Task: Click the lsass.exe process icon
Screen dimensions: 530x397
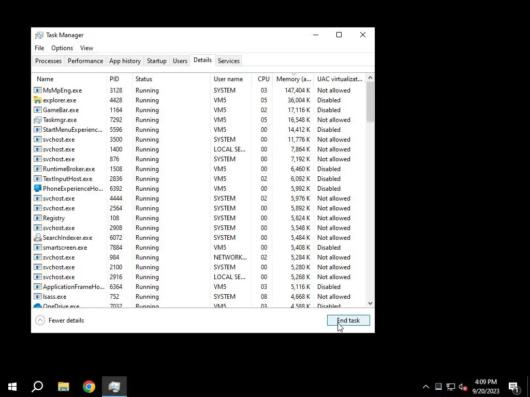Action: (37, 296)
